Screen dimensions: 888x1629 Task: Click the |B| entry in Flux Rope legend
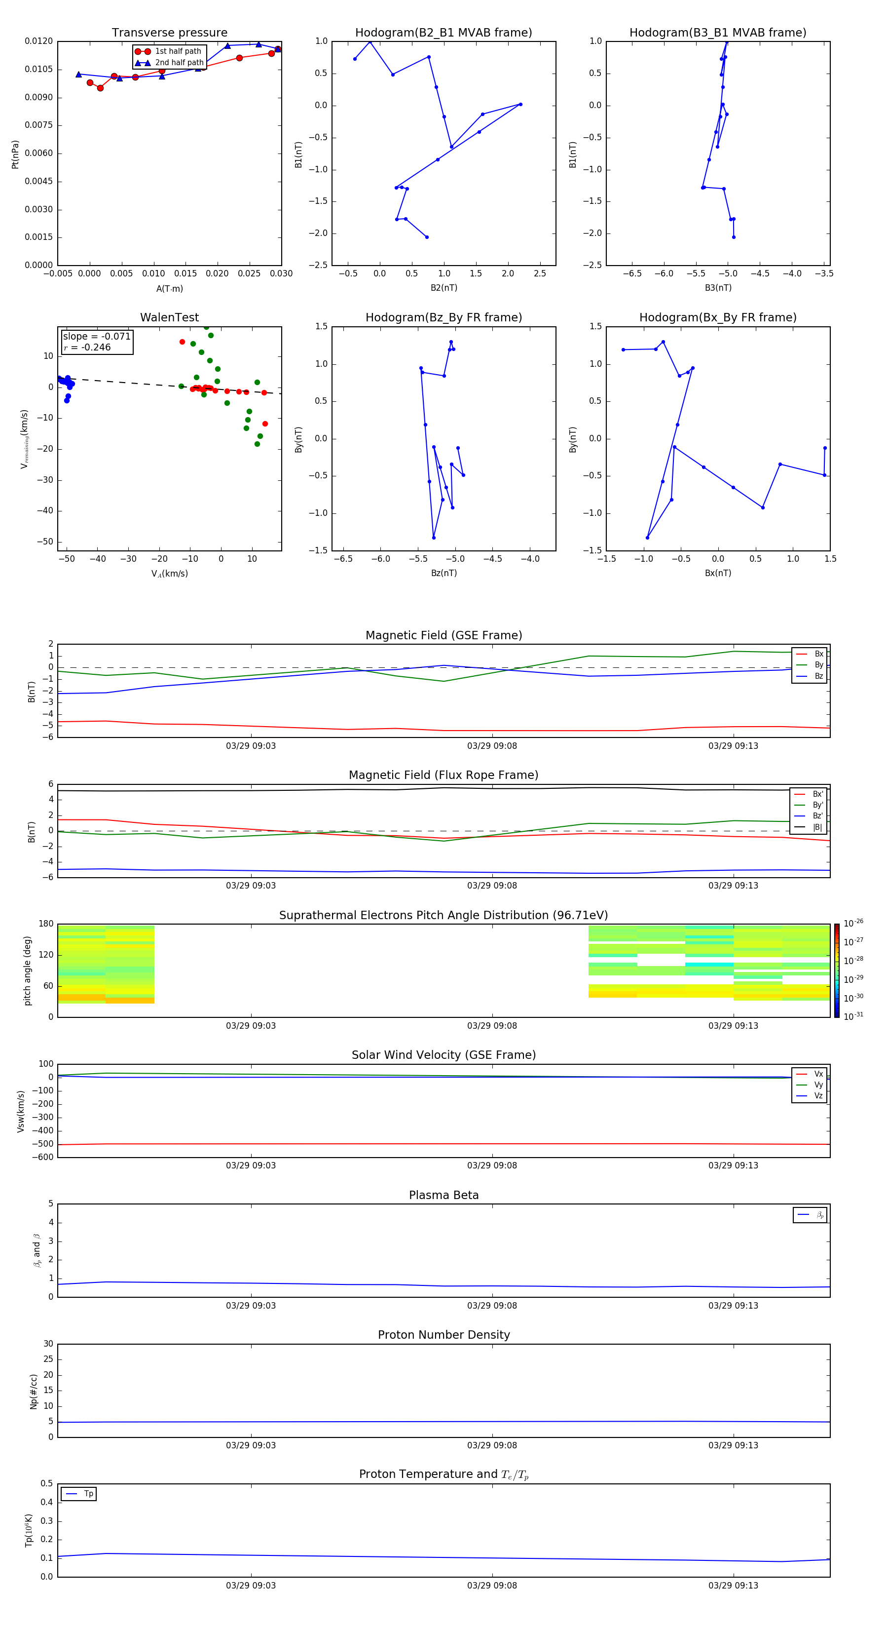click(809, 827)
